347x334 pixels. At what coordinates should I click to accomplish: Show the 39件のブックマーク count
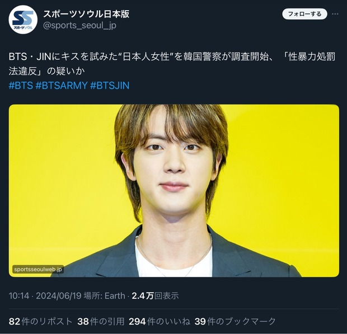click(x=235, y=321)
